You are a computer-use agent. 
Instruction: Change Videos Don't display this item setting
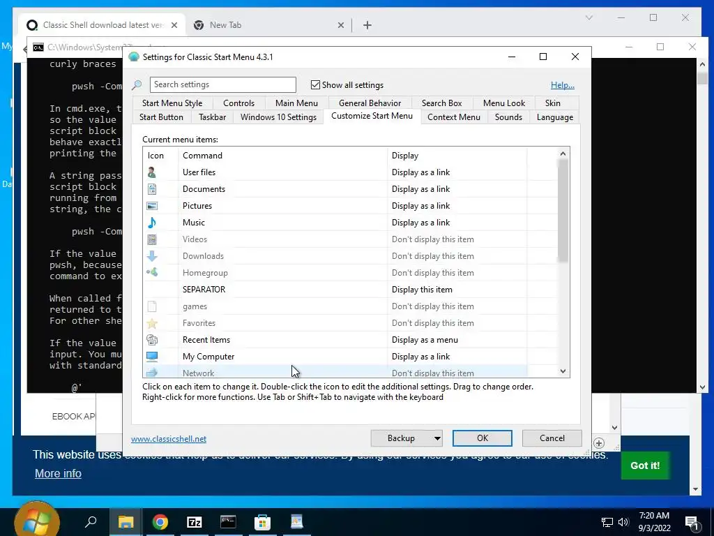coord(432,239)
